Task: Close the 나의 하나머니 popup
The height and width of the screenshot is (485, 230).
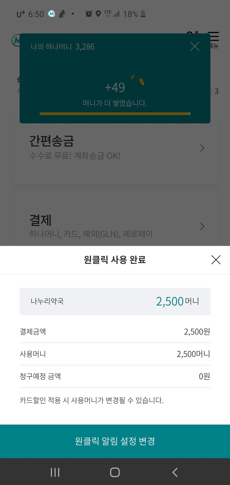Action: [x=195, y=47]
